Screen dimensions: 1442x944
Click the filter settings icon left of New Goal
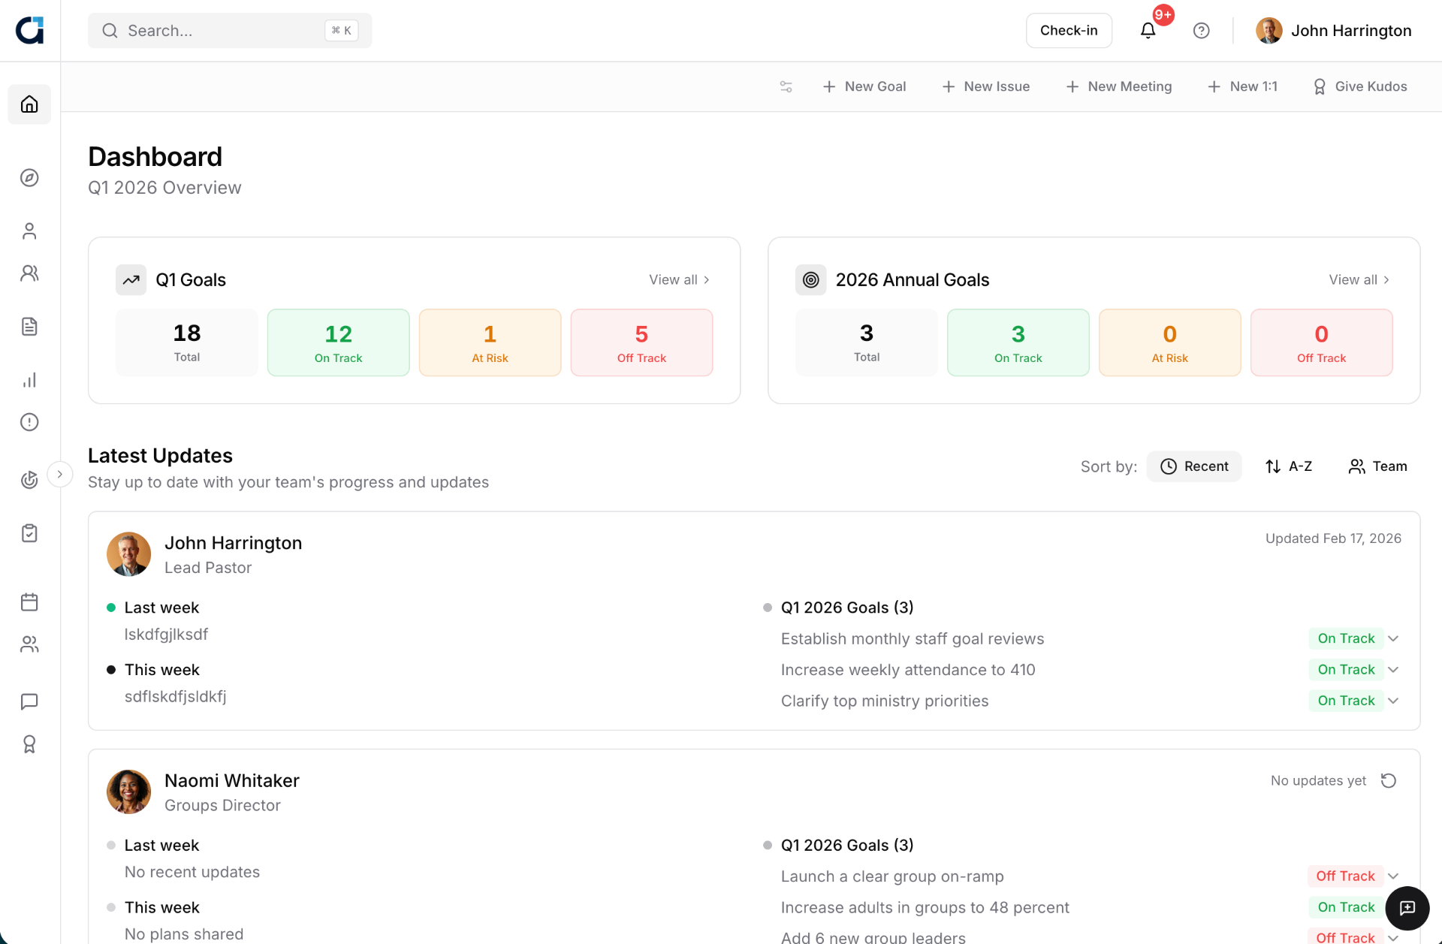click(x=786, y=86)
